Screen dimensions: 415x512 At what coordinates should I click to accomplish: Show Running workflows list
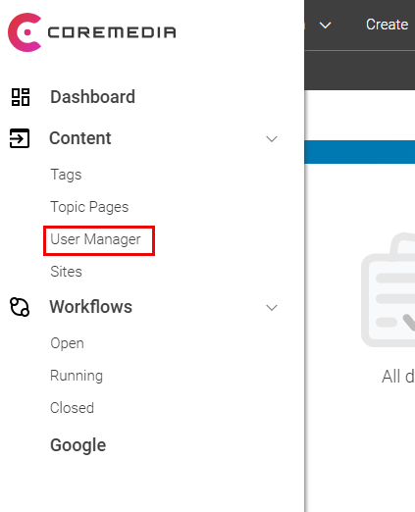(x=77, y=376)
